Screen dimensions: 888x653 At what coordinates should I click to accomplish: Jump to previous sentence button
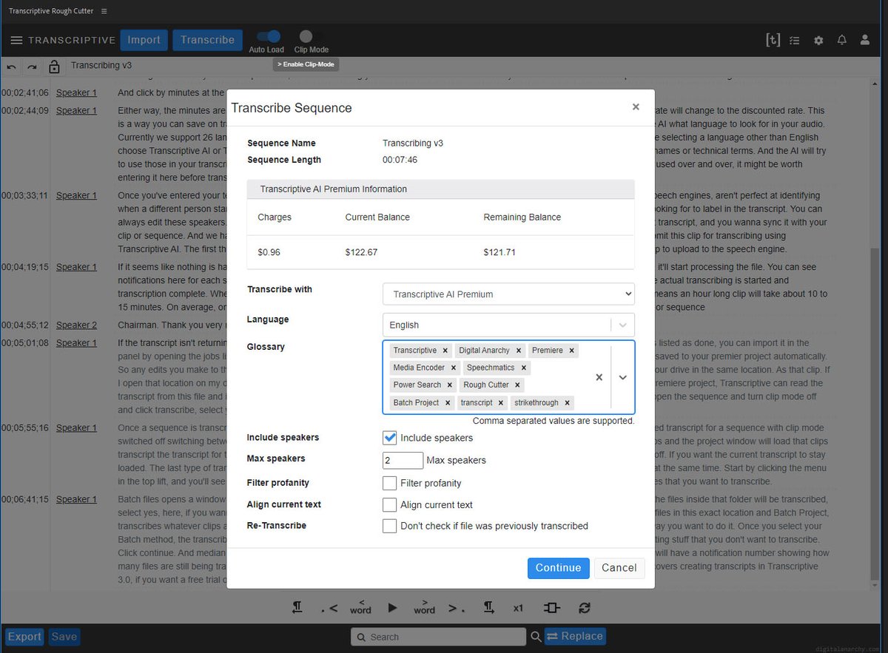[x=329, y=608]
